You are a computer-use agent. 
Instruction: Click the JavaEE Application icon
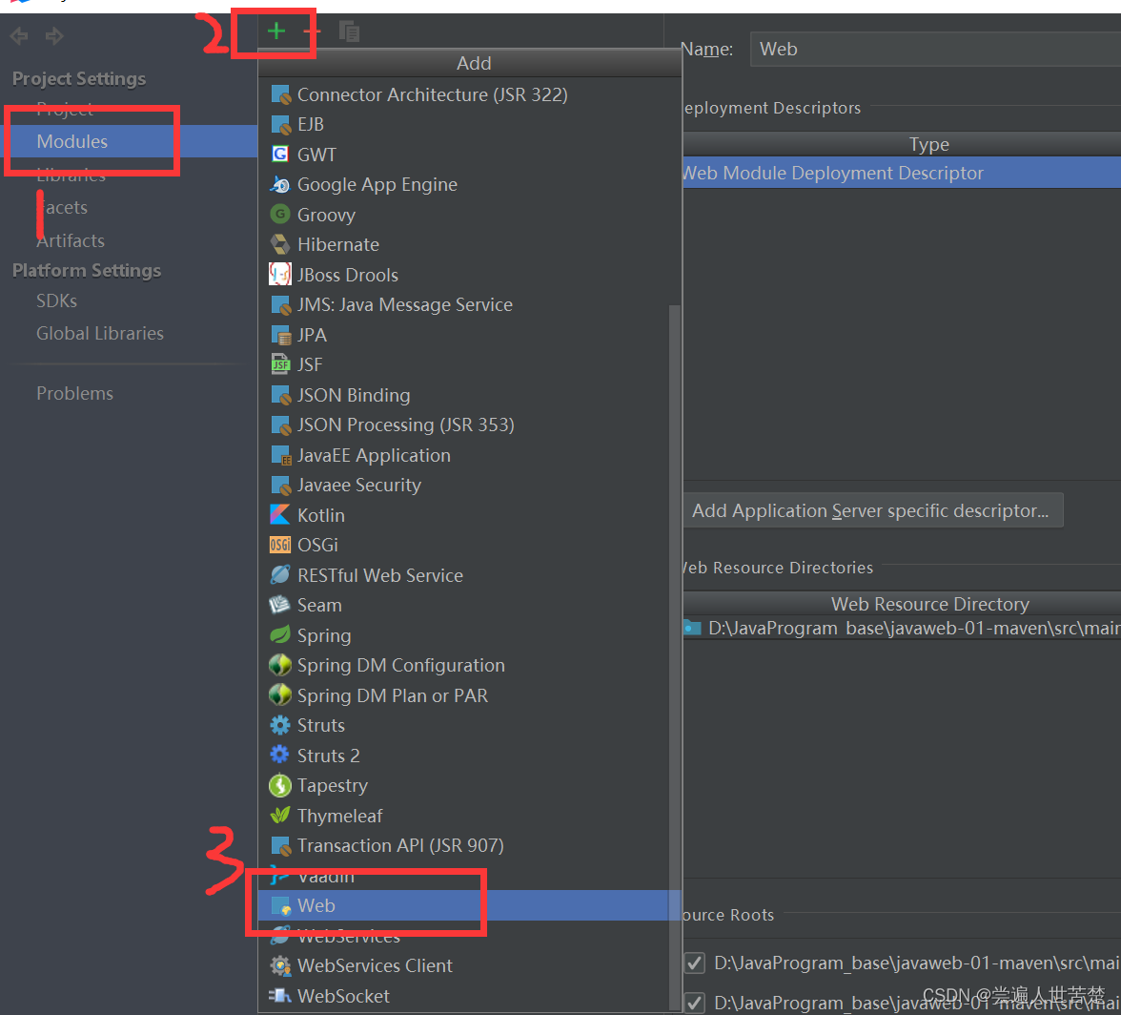click(281, 455)
